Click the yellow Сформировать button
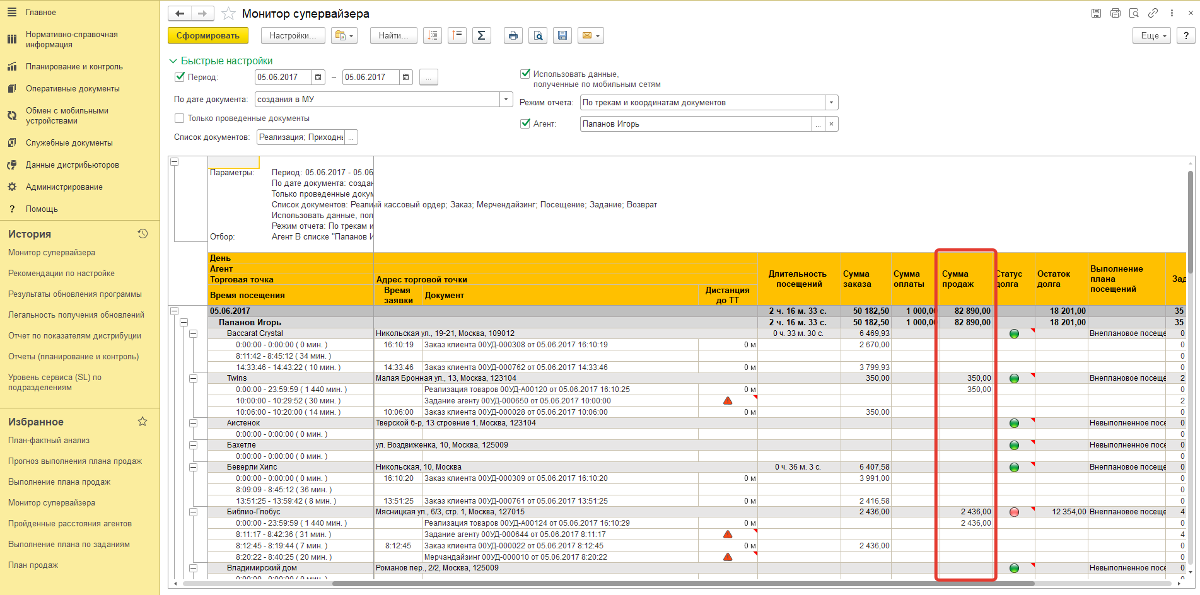Viewport: 1200px width, 595px height. [x=207, y=36]
